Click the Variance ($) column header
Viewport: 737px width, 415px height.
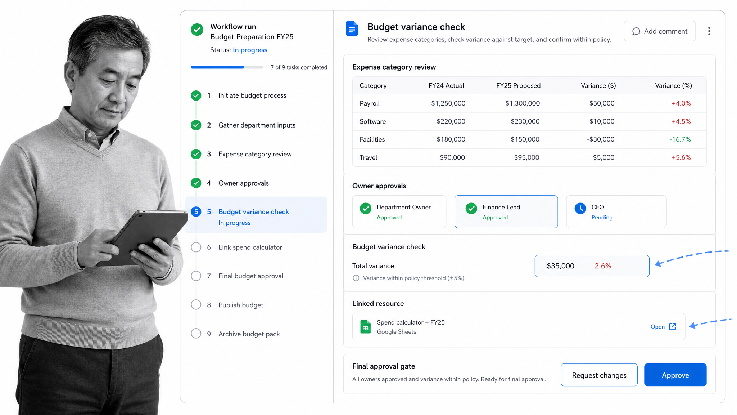tap(598, 86)
